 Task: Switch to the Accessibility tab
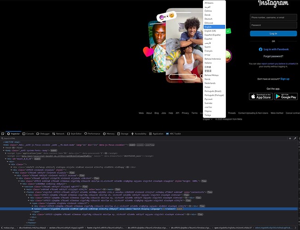(138, 134)
